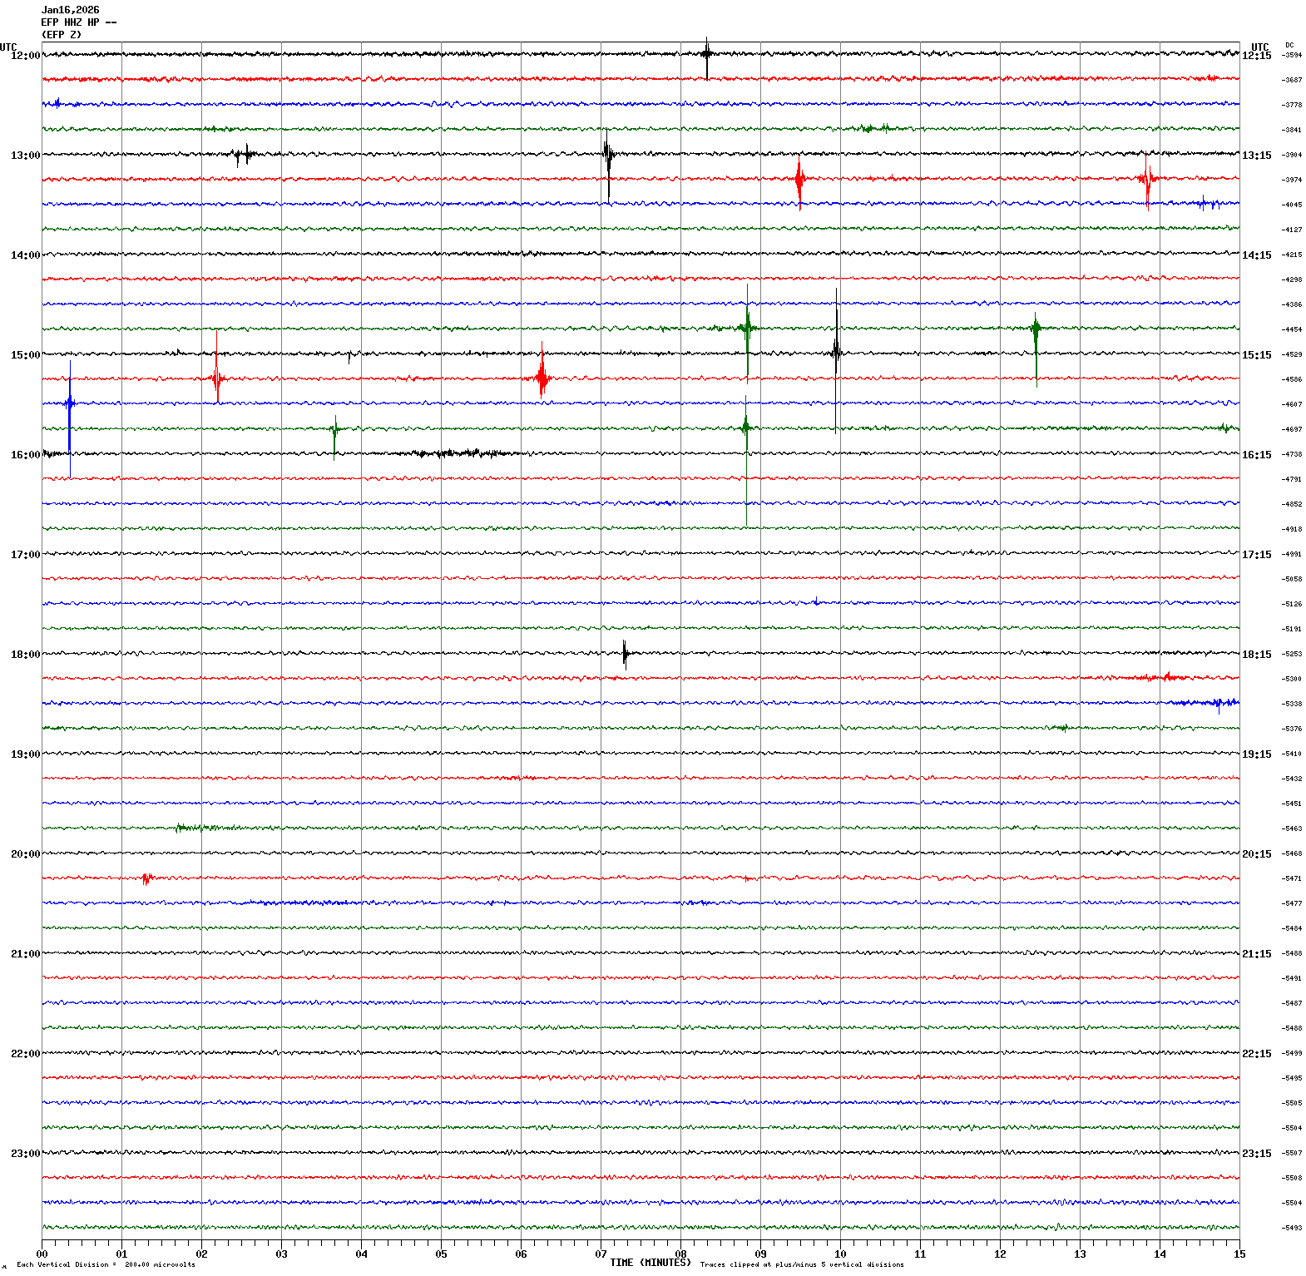
Task: Click the (EFP Z) channel label
Action: pos(62,35)
